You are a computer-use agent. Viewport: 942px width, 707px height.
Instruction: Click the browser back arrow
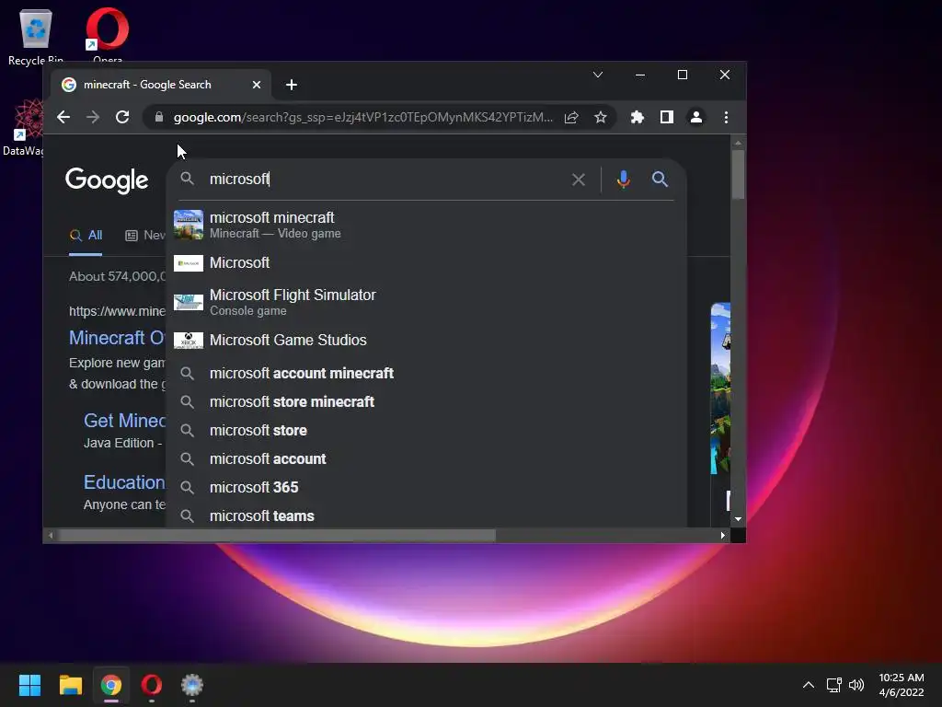[63, 117]
